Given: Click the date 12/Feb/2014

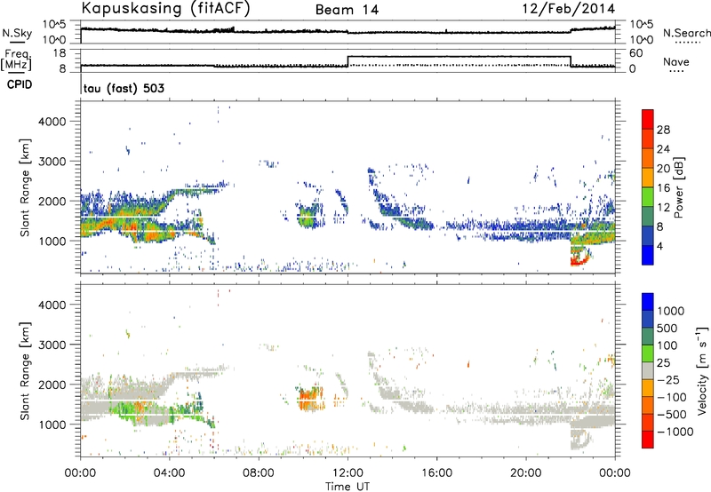Looking at the screenshot, I should click(569, 8).
